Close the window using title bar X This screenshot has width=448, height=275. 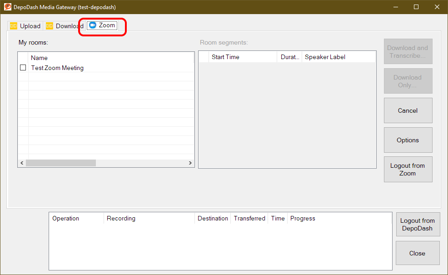coord(437,7)
